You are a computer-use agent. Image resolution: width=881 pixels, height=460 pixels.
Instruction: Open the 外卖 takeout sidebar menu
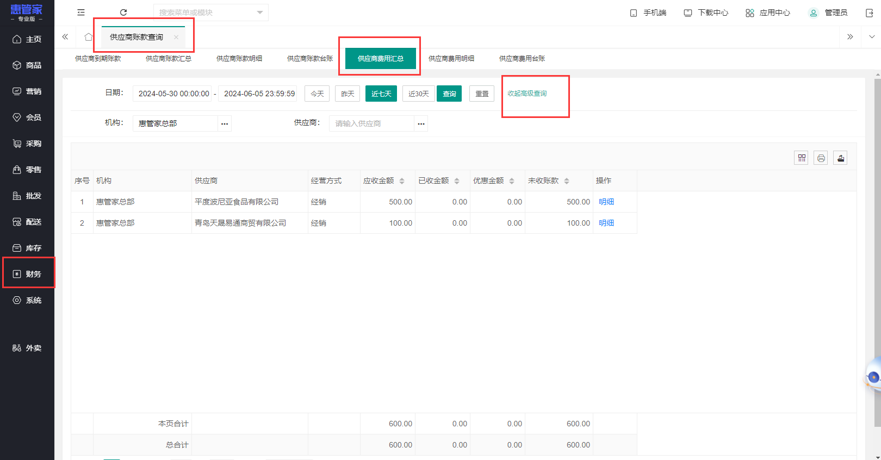coord(27,348)
